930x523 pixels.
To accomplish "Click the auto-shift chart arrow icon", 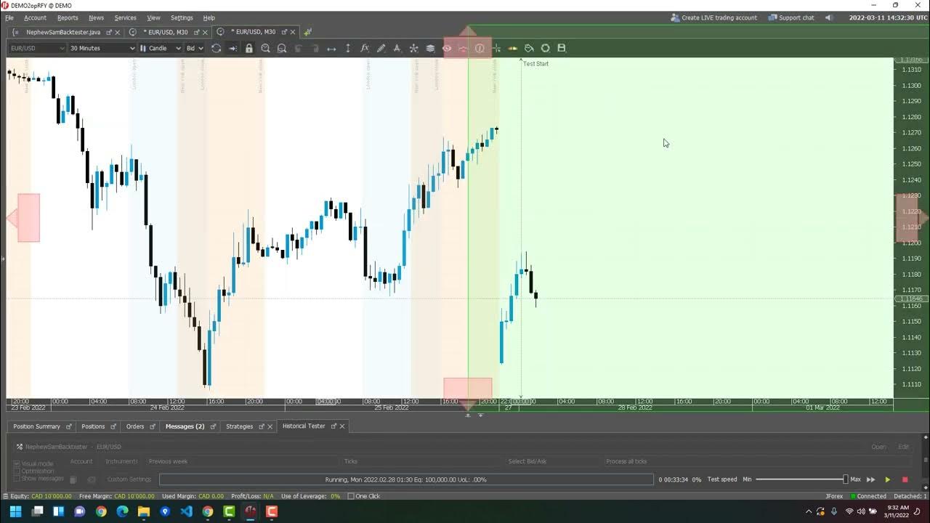I will point(232,48).
